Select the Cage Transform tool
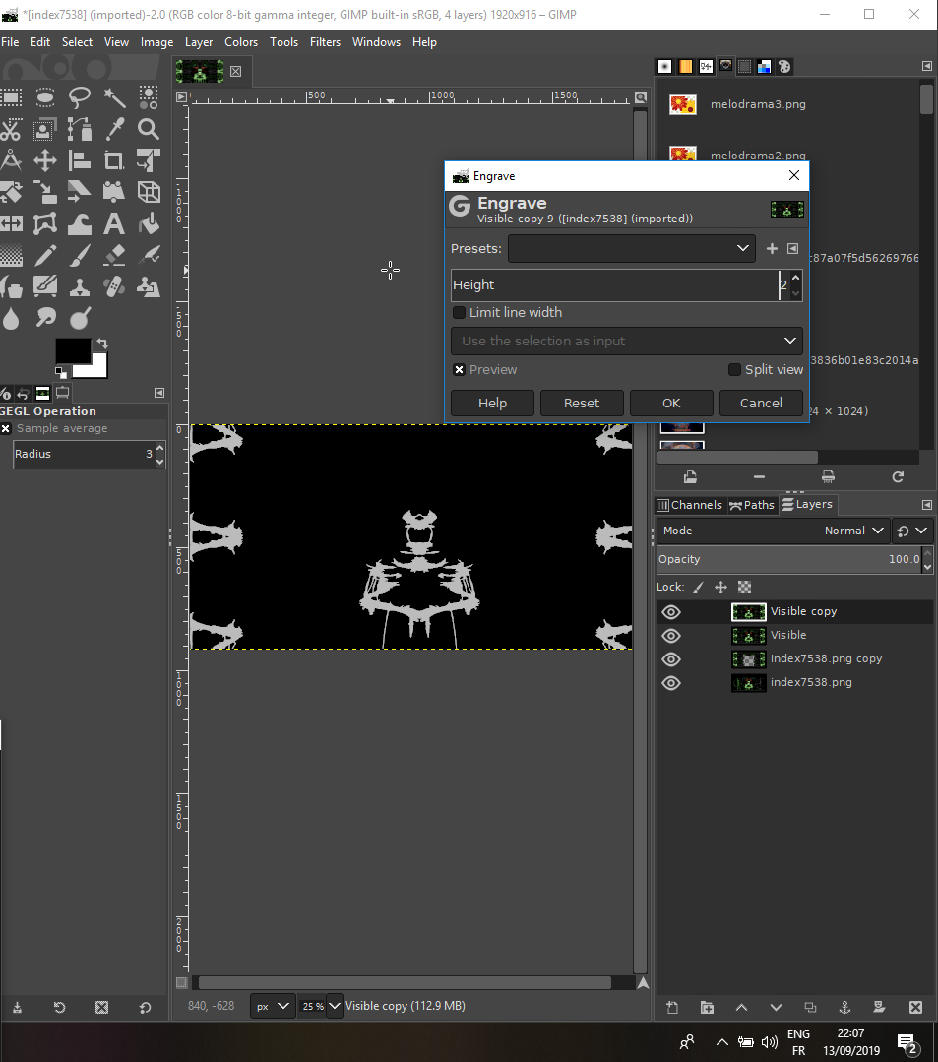Image resolution: width=938 pixels, height=1062 pixels. [x=45, y=223]
